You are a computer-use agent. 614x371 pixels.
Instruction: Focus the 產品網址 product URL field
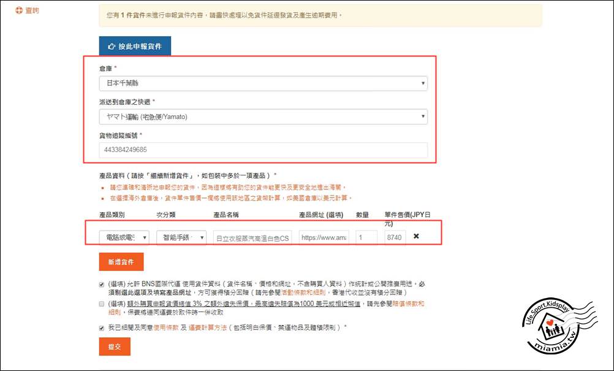coord(324,237)
